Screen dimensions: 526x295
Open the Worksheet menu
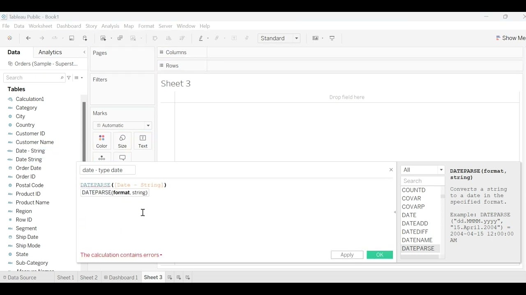(40, 26)
